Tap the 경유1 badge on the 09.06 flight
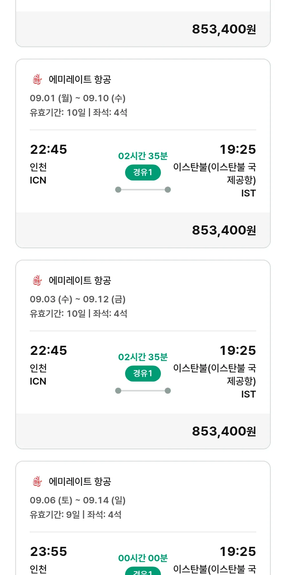The width and height of the screenshot is (286, 575). click(x=143, y=572)
